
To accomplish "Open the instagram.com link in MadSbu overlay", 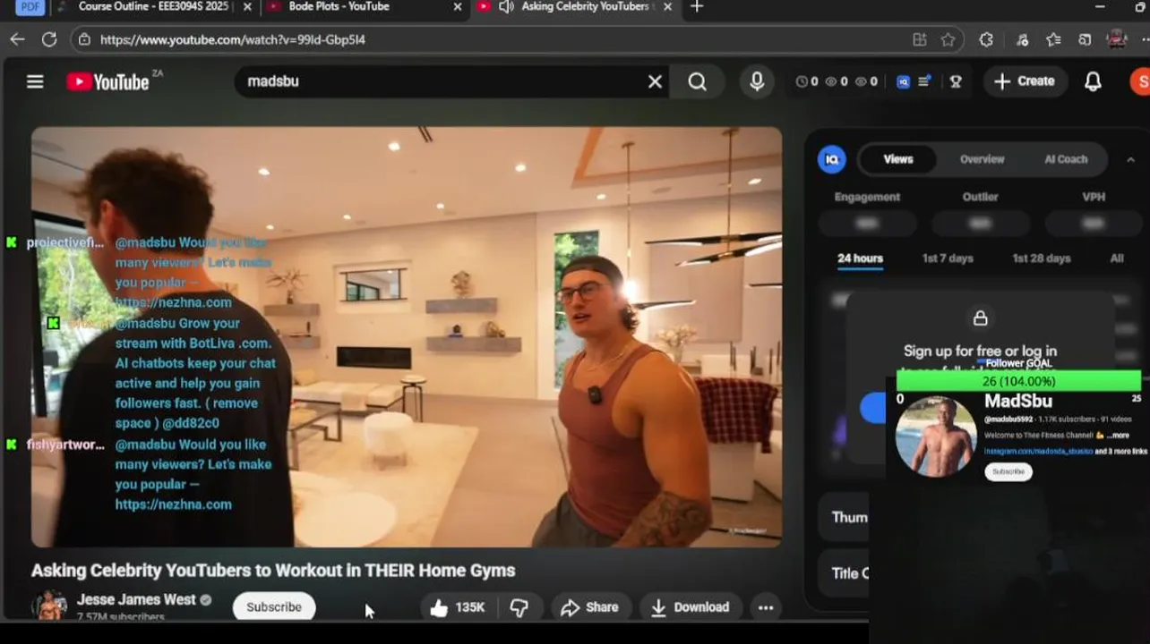I will pyautogui.click(x=1038, y=452).
